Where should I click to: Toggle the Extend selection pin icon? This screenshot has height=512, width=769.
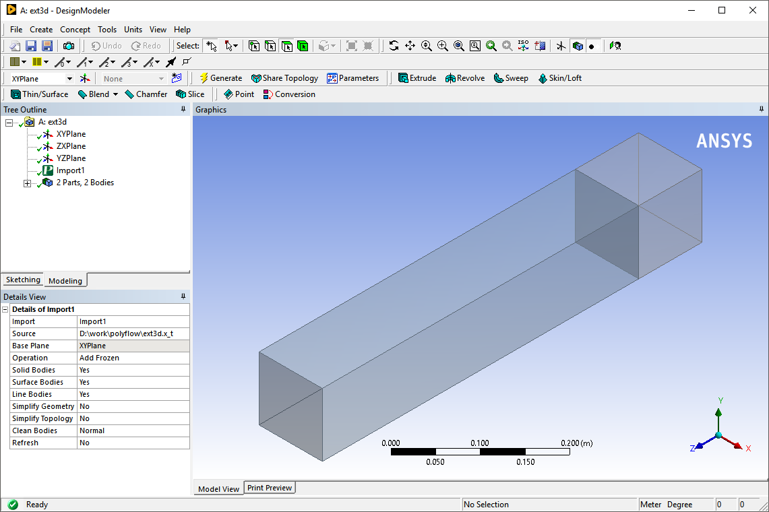pyautogui.click(x=171, y=62)
